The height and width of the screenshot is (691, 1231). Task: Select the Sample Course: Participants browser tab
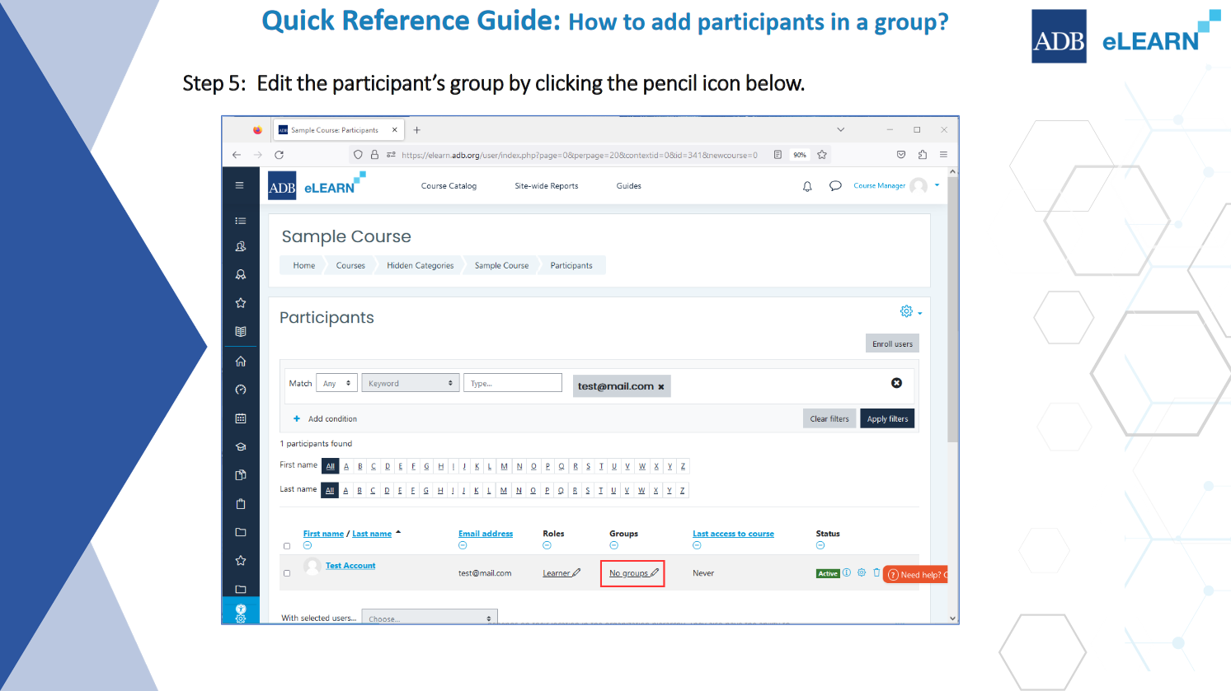[334, 129]
